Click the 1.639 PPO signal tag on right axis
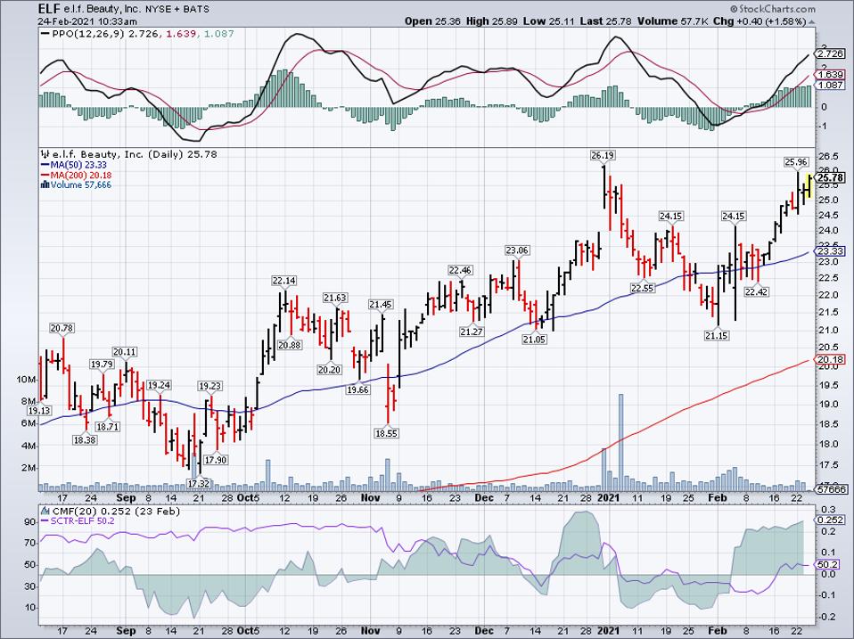Screen dimensions: 854x639 point(830,75)
